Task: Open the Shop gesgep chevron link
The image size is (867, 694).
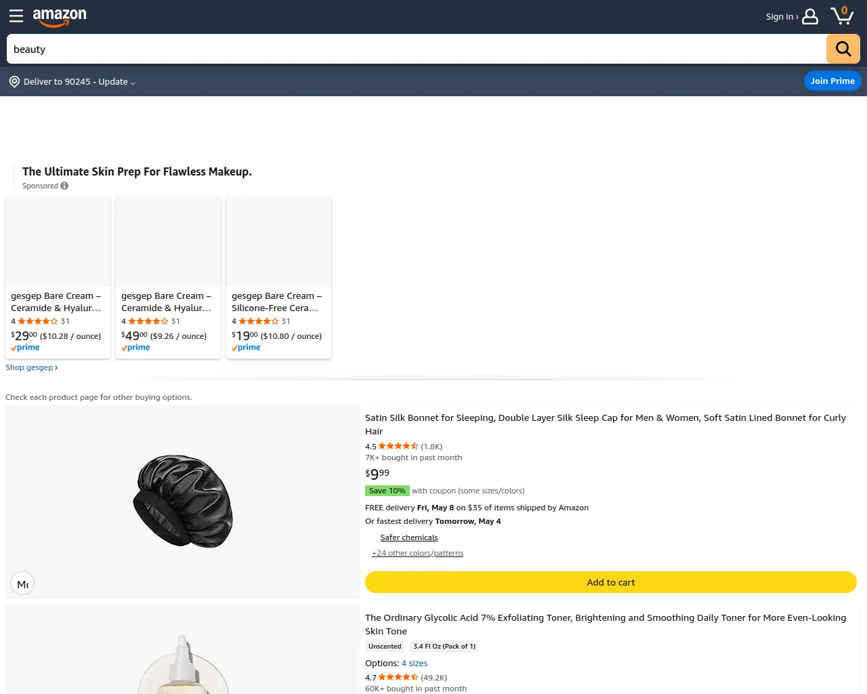Action: pyautogui.click(x=32, y=367)
